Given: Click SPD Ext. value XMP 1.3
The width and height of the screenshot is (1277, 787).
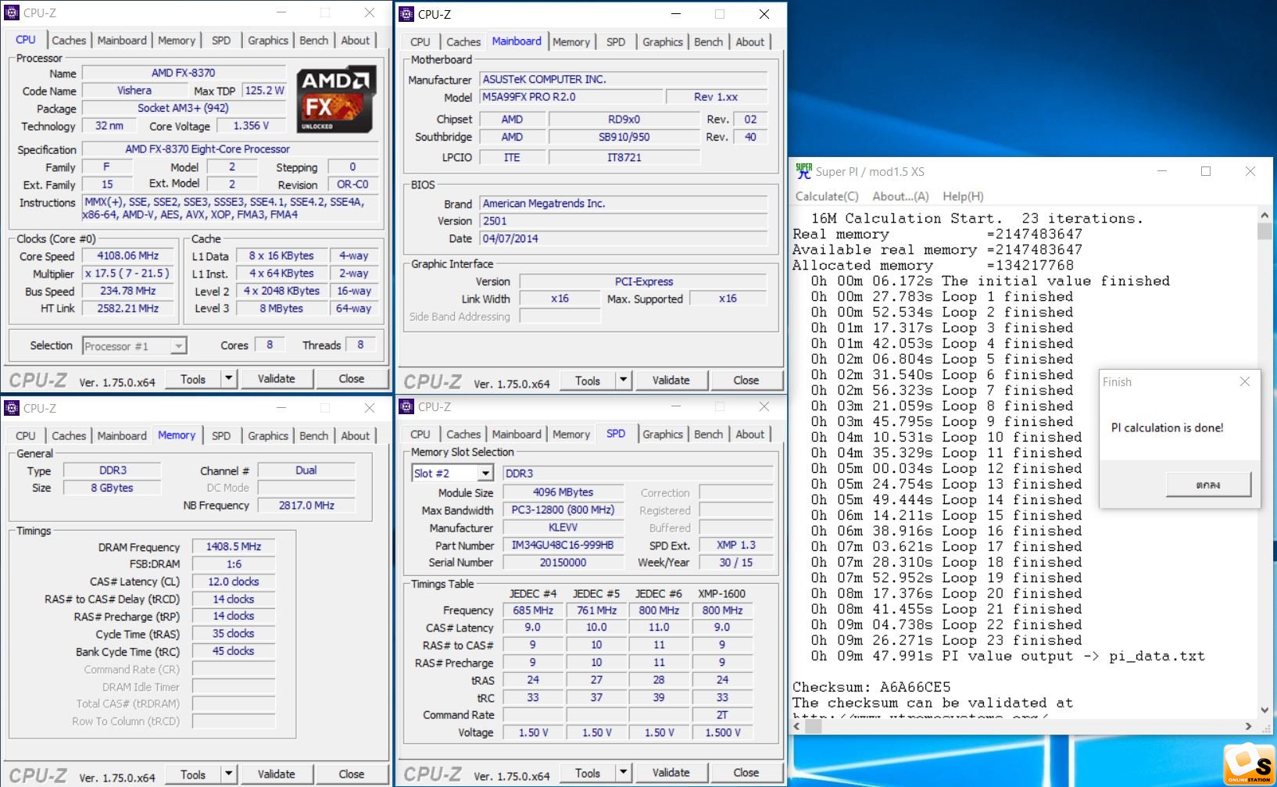Looking at the screenshot, I should pyautogui.click(x=736, y=546).
